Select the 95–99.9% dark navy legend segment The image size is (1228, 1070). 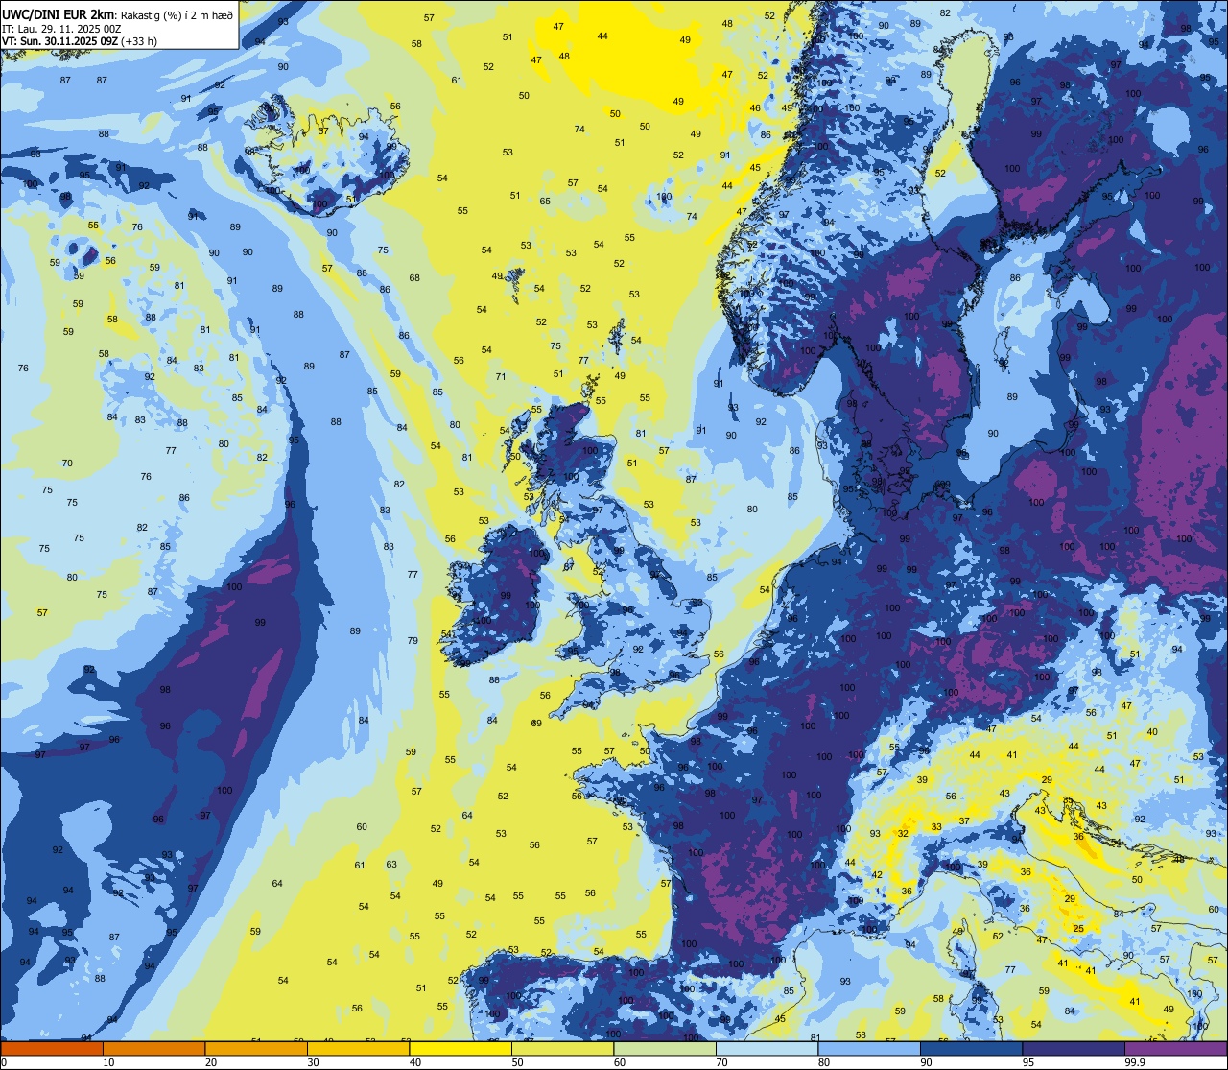pyautogui.click(x=1074, y=1048)
